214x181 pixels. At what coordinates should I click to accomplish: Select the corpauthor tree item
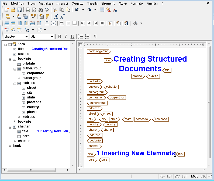pos(36,73)
